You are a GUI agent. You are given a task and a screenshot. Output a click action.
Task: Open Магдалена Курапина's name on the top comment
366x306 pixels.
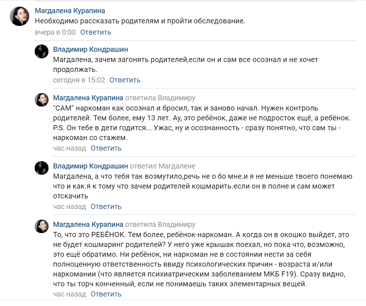pyautogui.click(x=70, y=11)
